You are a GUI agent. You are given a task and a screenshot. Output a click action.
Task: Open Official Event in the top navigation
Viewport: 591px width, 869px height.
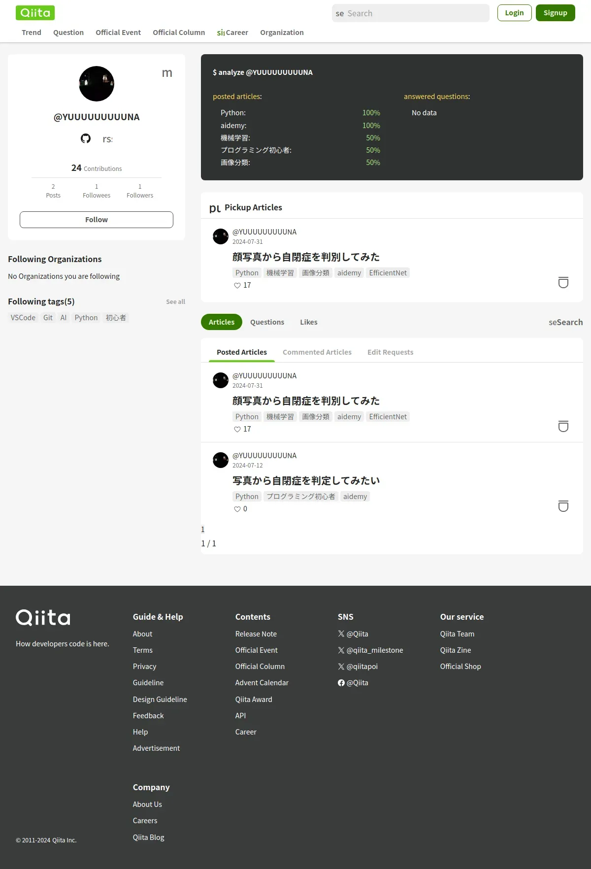(x=118, y=33)
